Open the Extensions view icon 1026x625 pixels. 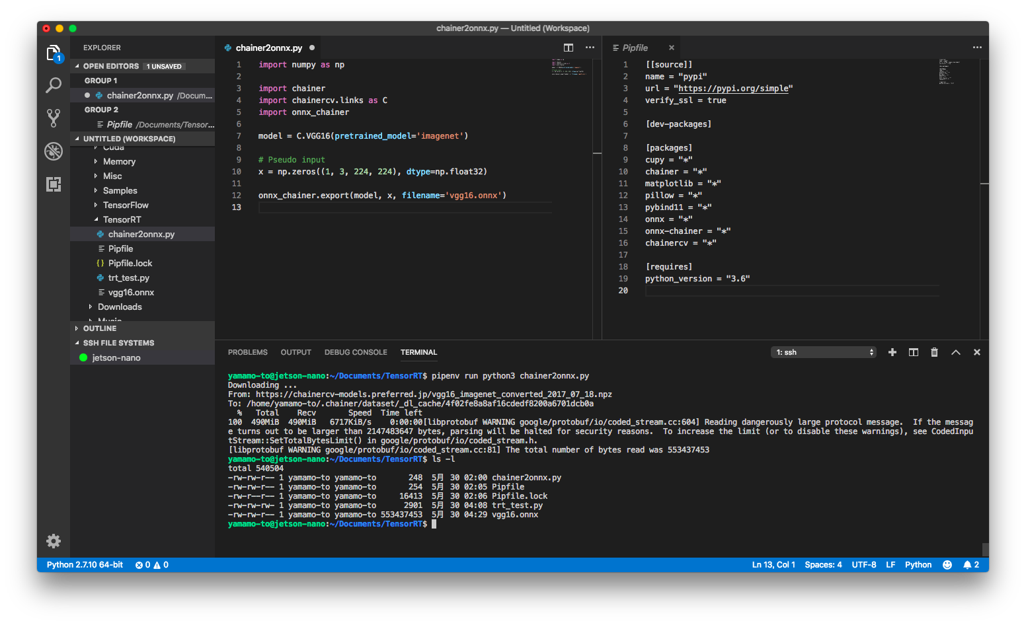54,184
